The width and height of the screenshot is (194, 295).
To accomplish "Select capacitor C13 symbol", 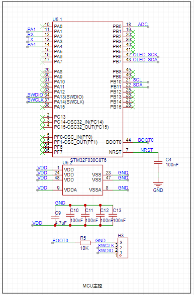I will click(x=113, y=216).
